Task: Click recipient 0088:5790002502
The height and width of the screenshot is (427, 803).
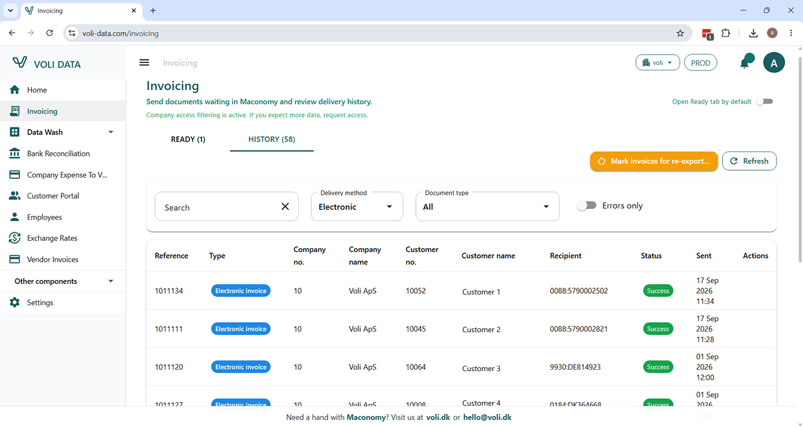Action: pyautogui.click(x=578, y=291)
